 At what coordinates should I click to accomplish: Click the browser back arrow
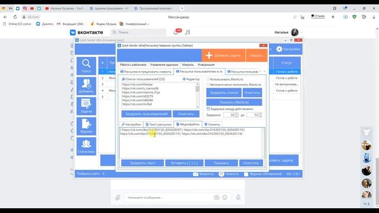5,17
